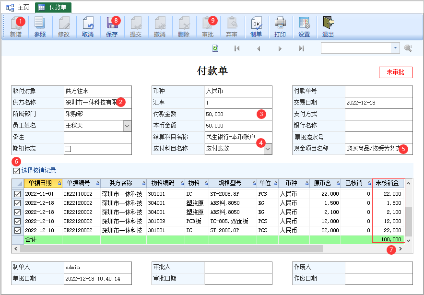Jump to the last record arrow
The height and width of the screenshot is (295, 424).
(302, 48)
